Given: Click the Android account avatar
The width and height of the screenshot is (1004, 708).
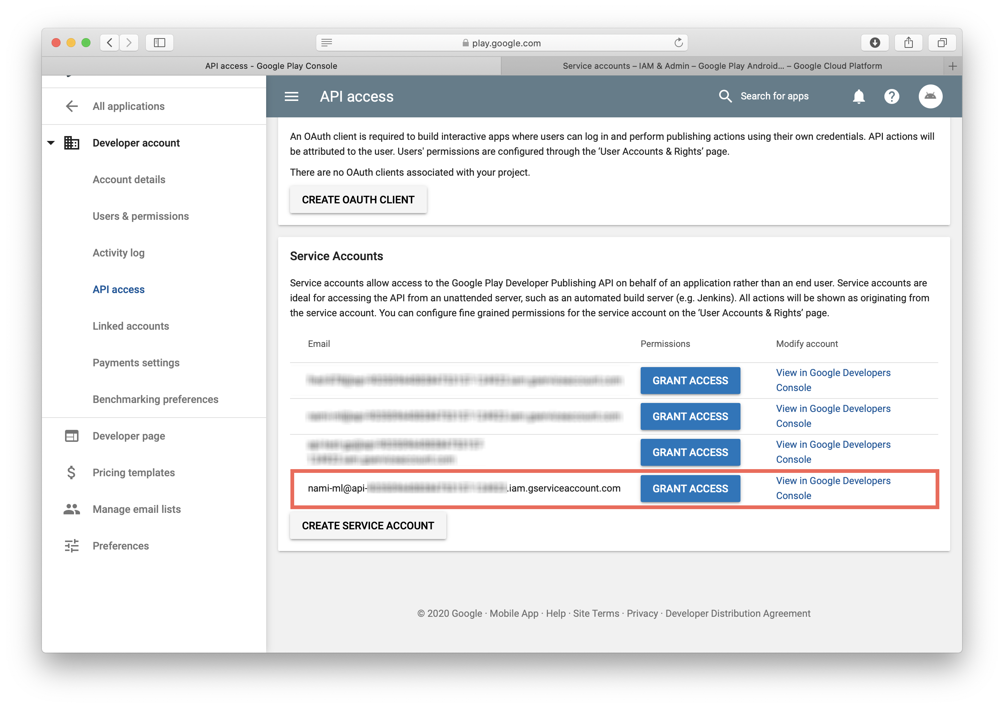Looking at the screenshot, I should 930,96.
